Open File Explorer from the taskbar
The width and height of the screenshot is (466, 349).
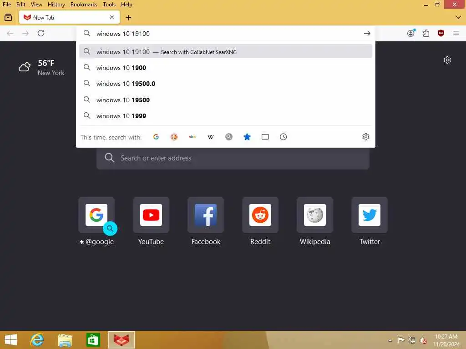65,340
